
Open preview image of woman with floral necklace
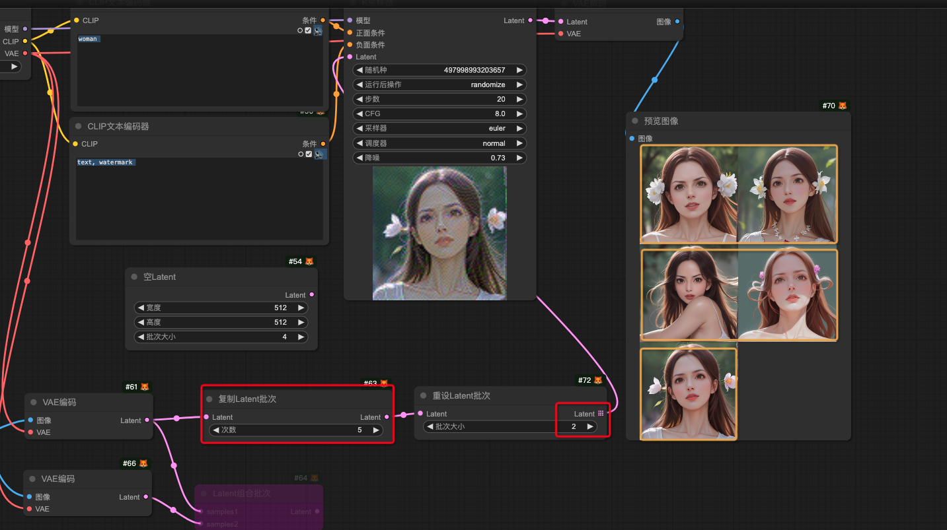[x=787, y=194]
